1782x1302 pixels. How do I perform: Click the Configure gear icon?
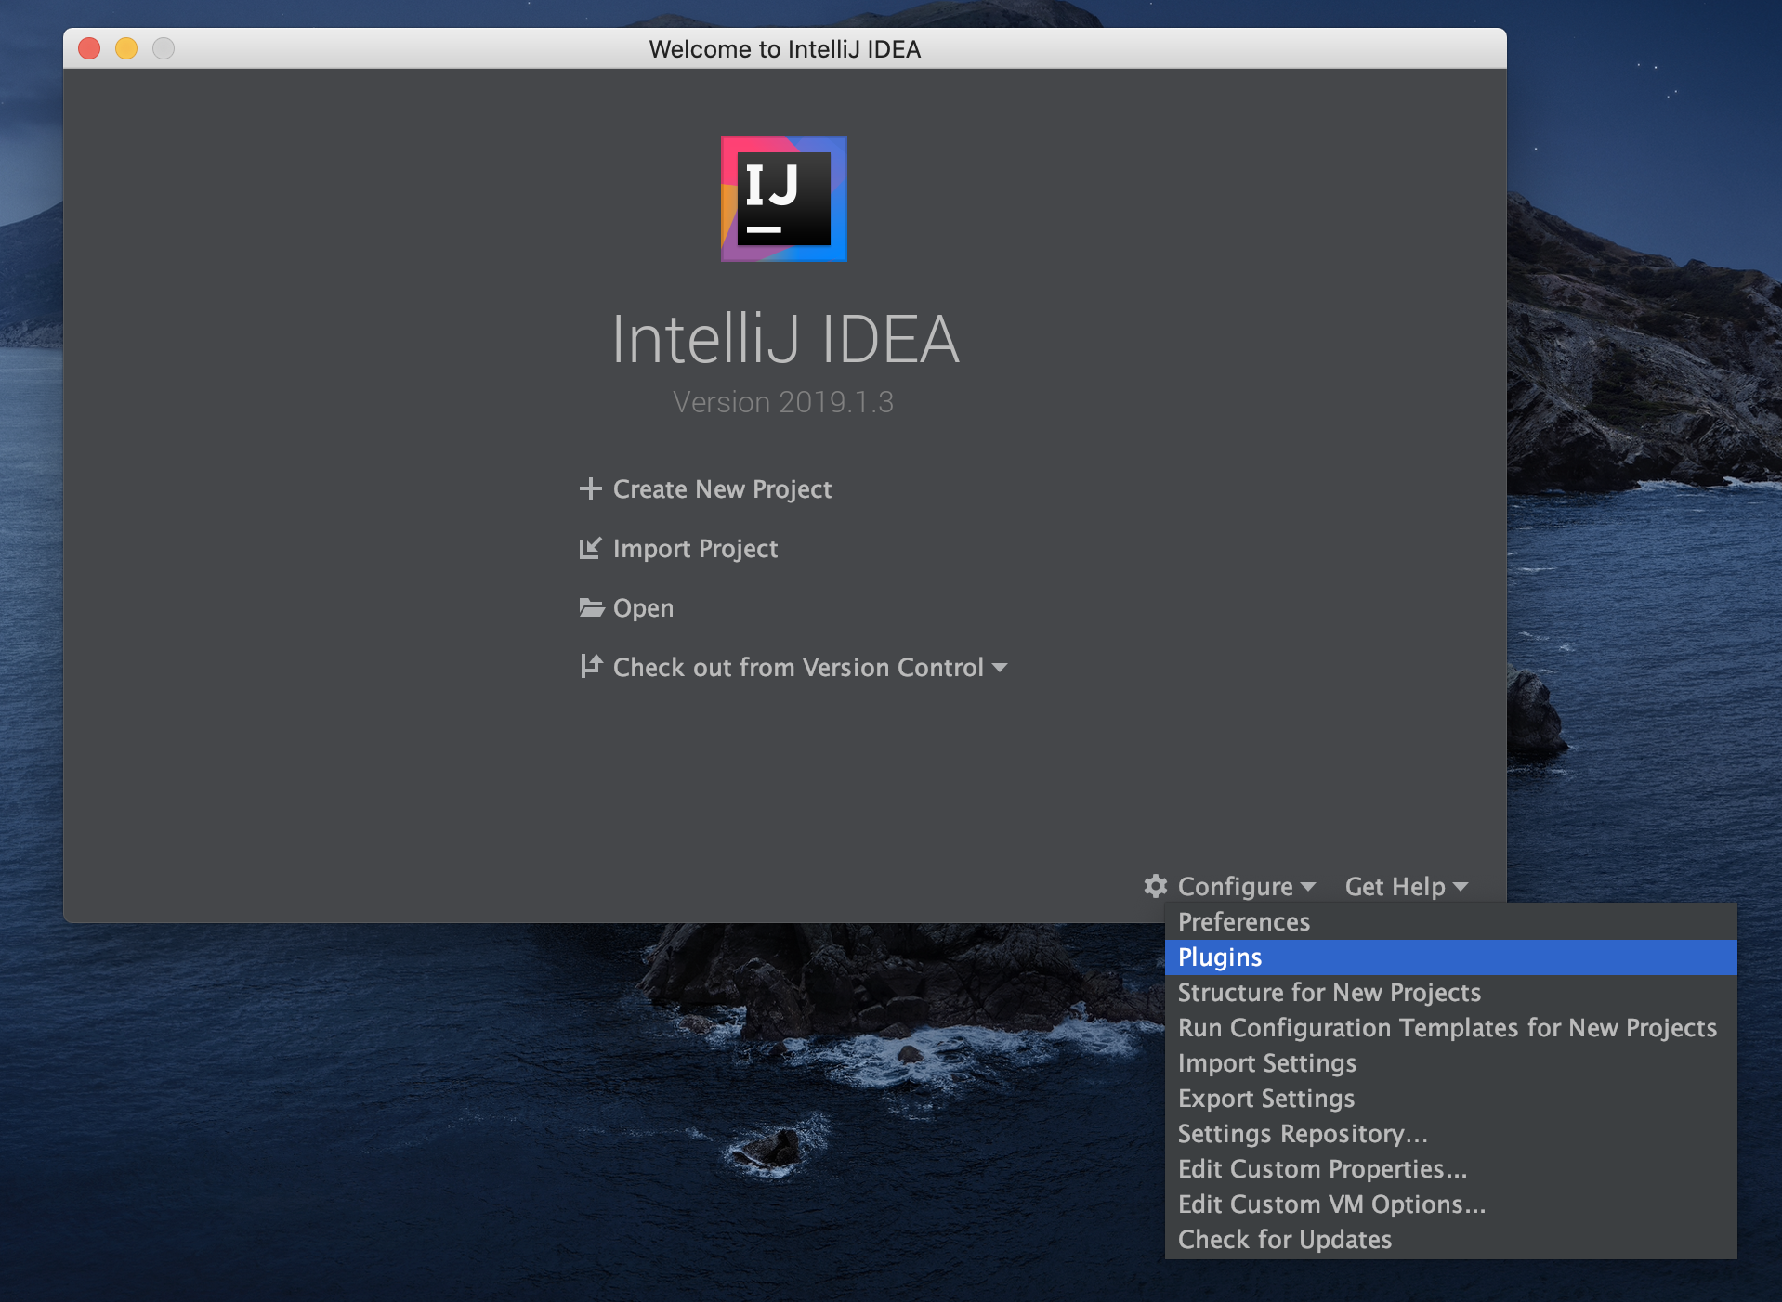click(x=1155, y=886)
